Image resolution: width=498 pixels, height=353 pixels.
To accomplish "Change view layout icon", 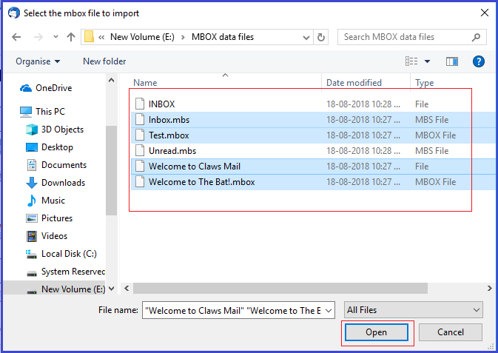I will click(x=411, y=61).
